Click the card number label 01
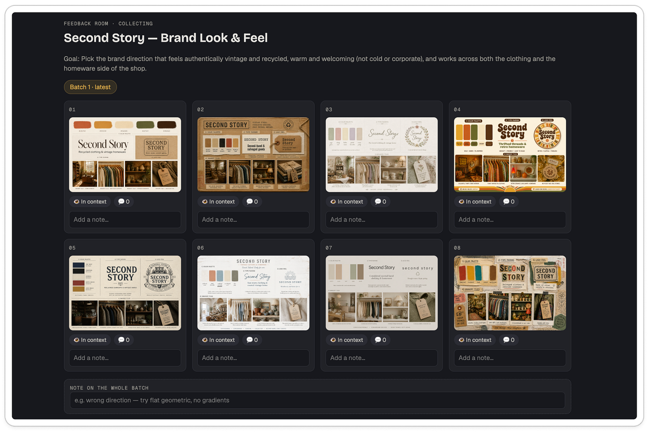Screen dimensions: 650x433 point(72,109)
